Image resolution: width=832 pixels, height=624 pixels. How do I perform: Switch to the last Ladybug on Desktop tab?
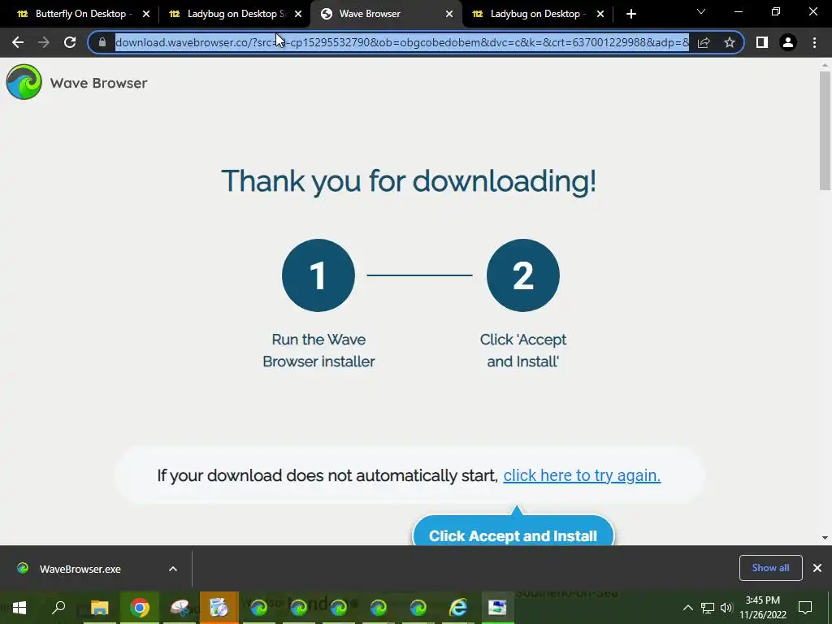[x=536, y=14]
